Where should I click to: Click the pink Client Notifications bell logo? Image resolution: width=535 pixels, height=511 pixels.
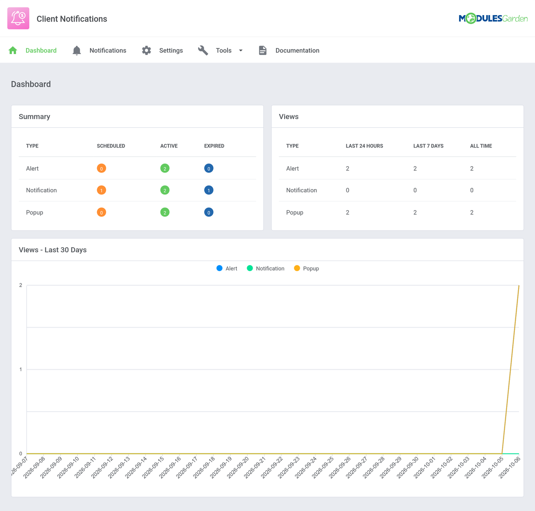pyautogui.click(x=18, y=18)
